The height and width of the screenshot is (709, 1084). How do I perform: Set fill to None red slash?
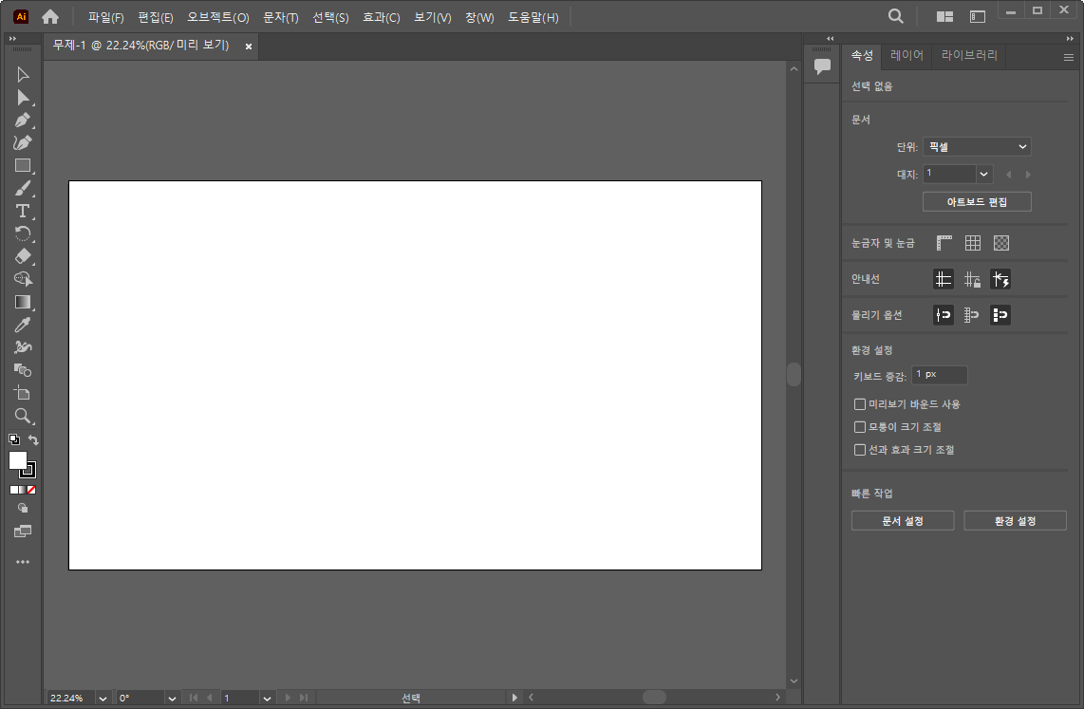tap(31, 490)
